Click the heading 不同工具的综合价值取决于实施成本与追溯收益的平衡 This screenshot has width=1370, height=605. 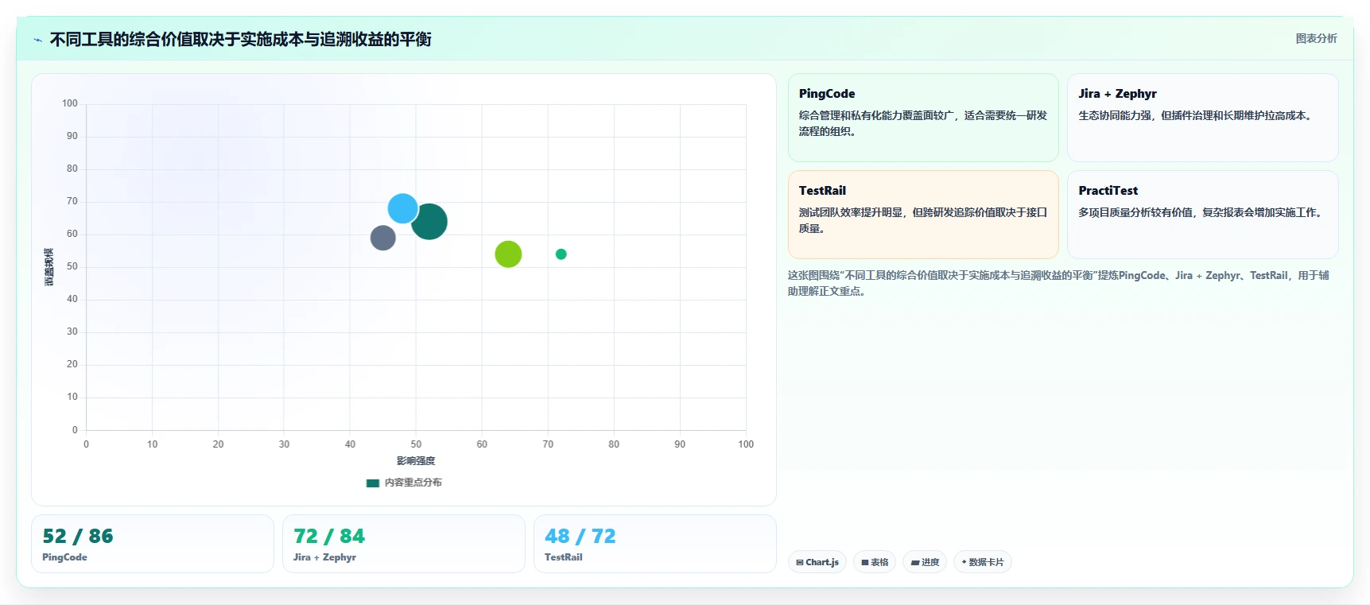(x=240, y=39)
